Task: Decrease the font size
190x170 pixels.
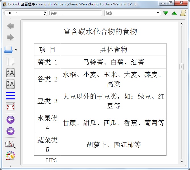Action: coord(11,84)
